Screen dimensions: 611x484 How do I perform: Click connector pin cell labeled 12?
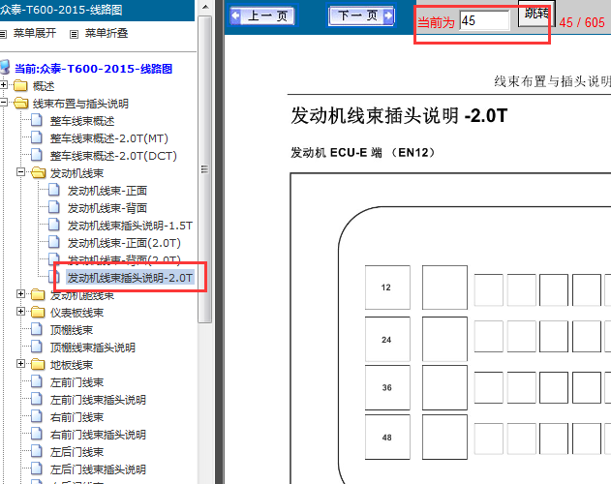point(387,287)
